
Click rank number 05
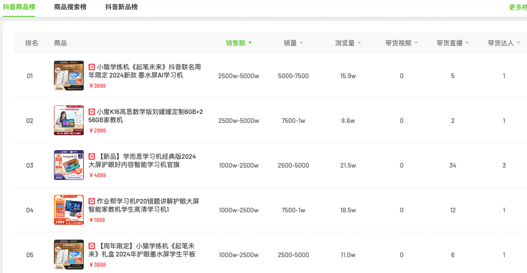pos(30,255)
